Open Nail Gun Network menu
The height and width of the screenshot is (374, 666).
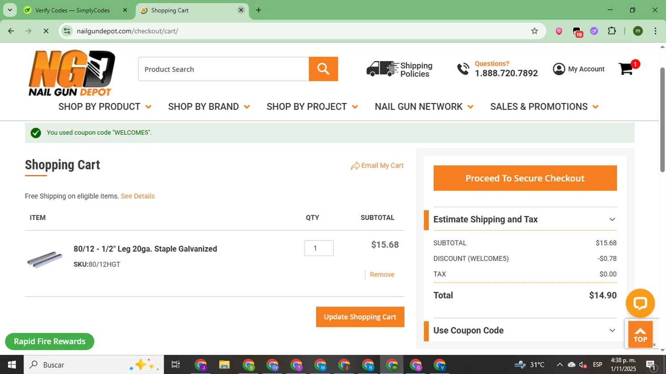424,107
